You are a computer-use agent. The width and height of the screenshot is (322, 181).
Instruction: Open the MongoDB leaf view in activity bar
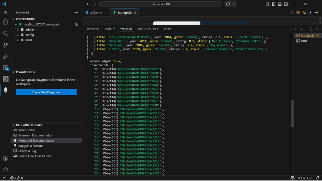[6, 90]
